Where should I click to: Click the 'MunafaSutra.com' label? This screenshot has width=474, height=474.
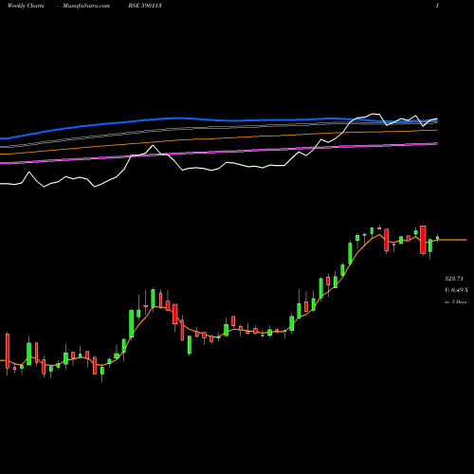tap(86, 6)
